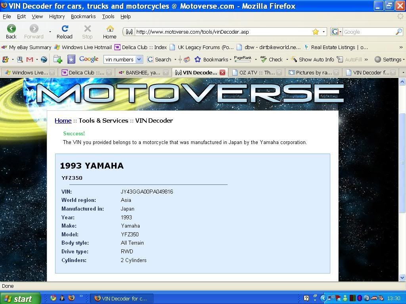The image size is (406, 304).
Task: Click the Back navigation button
Action: click(11, 31)
